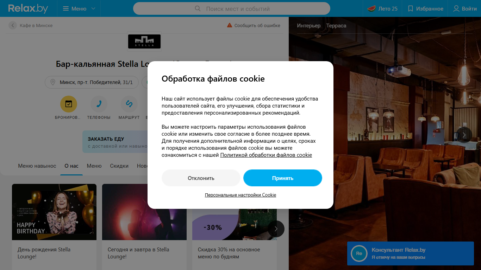
Task: Open the Happy Birthday promo thumbnail
Action: [x=54, y=212]
